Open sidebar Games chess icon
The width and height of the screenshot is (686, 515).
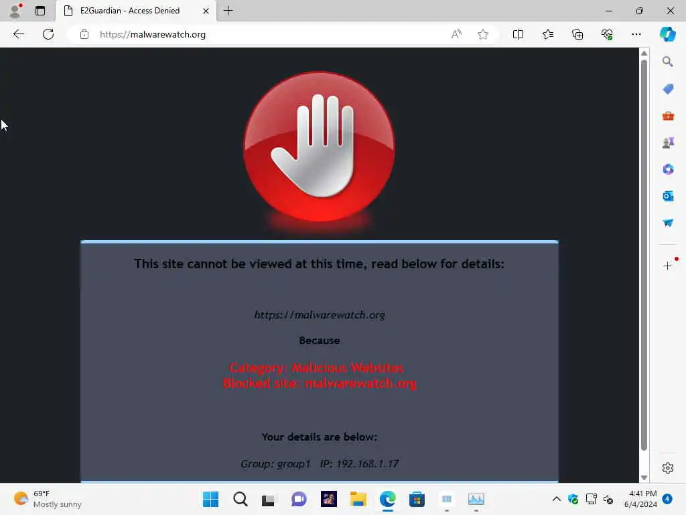668,142
